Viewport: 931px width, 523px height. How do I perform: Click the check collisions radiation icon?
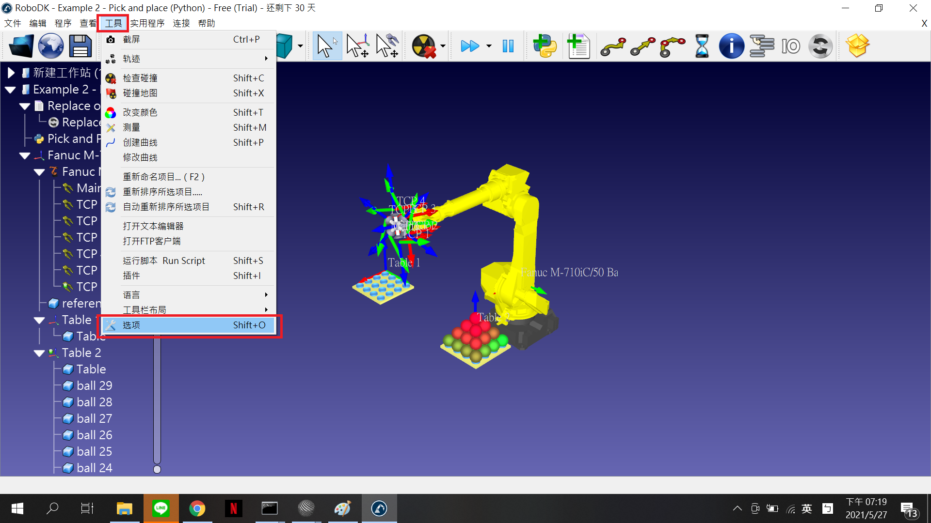click(x=424, y=46)
